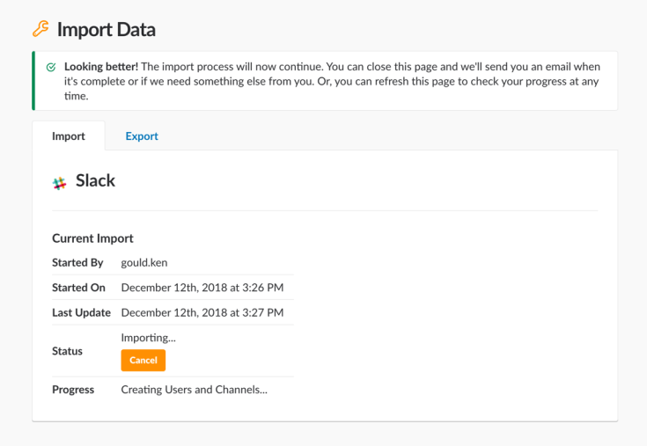The image size is (647, 446).
Task: Click the Current Import section heading
Action: coord(92,238)
